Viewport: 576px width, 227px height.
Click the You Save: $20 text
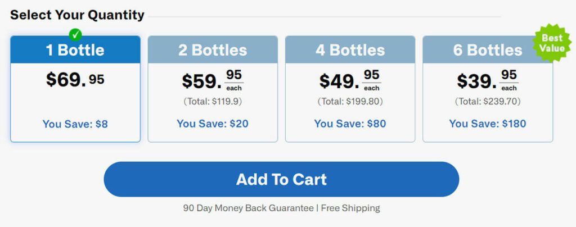click(x=213, y=124)
